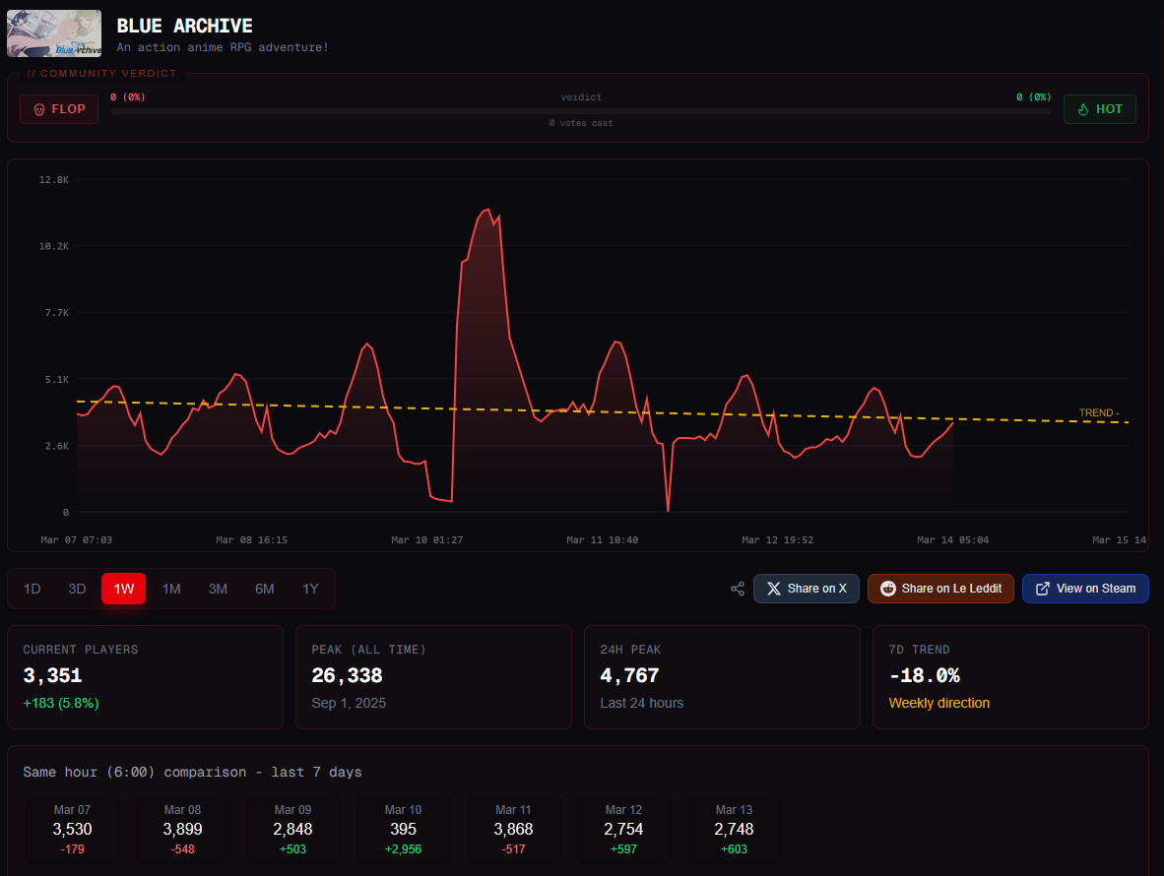
Task: Select the Mar 08 comparison card
Action: click(x=182, y=830)
